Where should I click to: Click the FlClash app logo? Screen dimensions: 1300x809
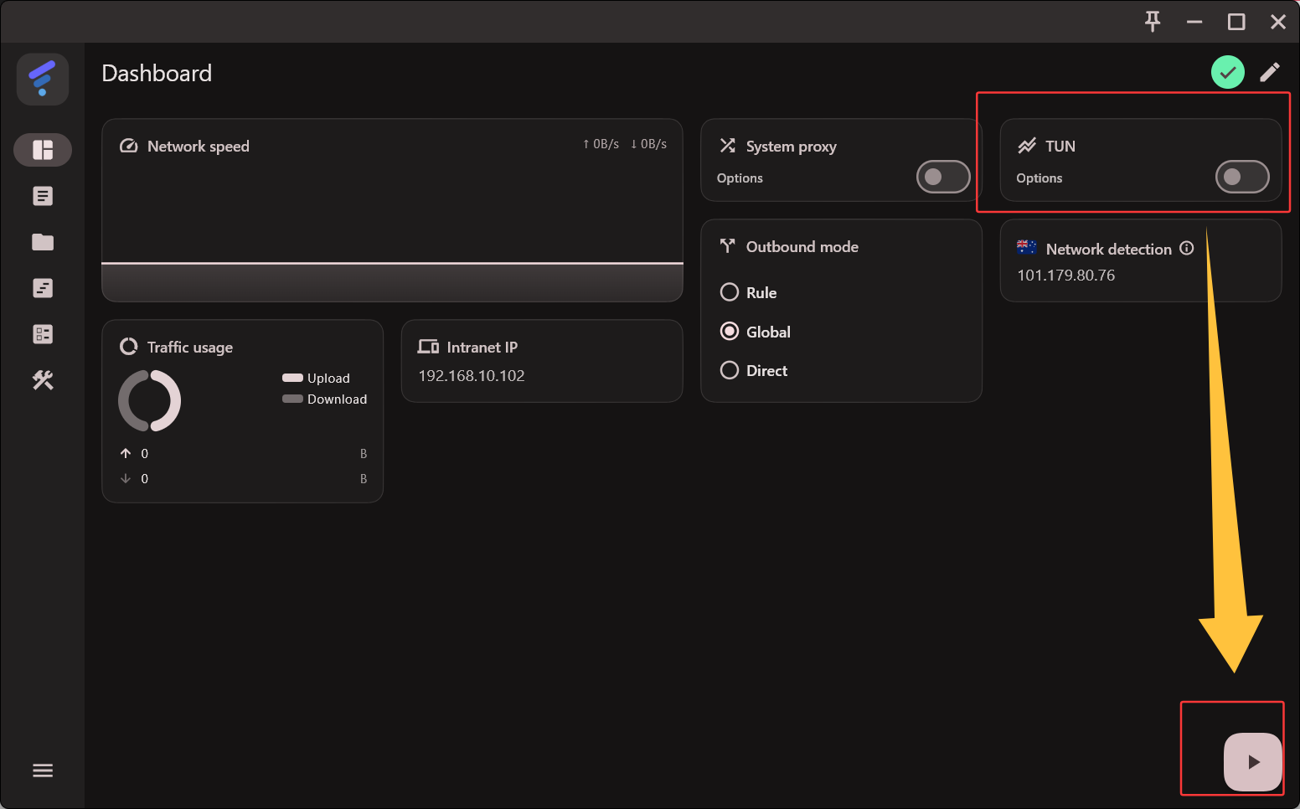(42, 79)
